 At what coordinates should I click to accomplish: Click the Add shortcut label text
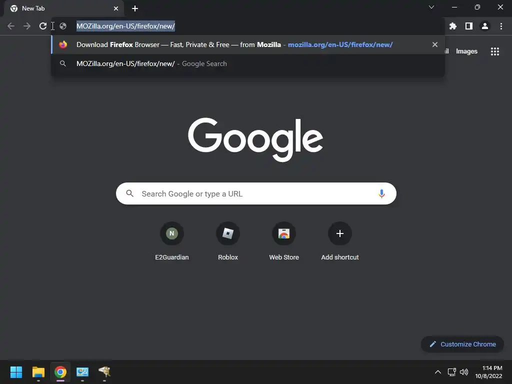pyautogui.click(x=340, y=257)
